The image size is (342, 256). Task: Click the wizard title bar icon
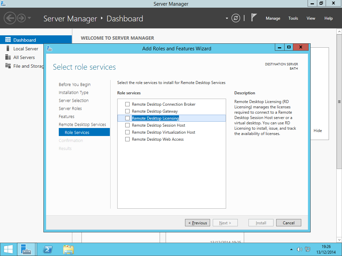(49, 48)
